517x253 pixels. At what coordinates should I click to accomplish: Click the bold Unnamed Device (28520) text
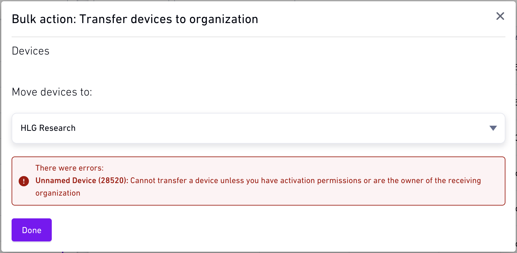tap(82, 181)
